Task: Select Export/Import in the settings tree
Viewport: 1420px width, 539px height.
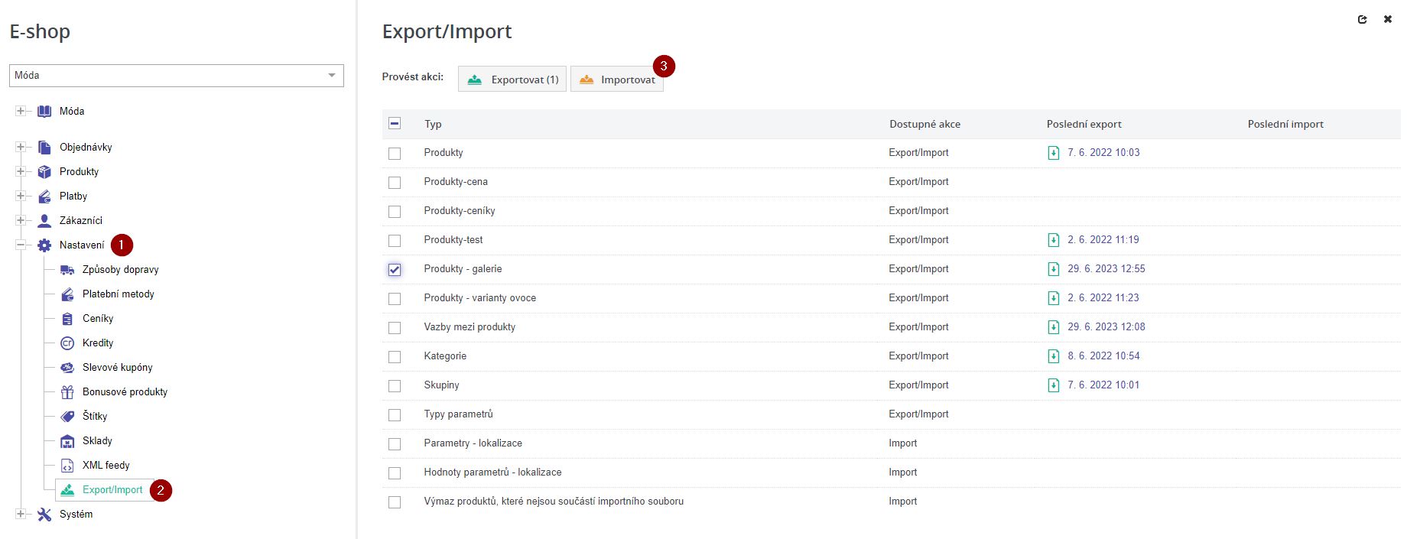Action: (x=112, y=490)
